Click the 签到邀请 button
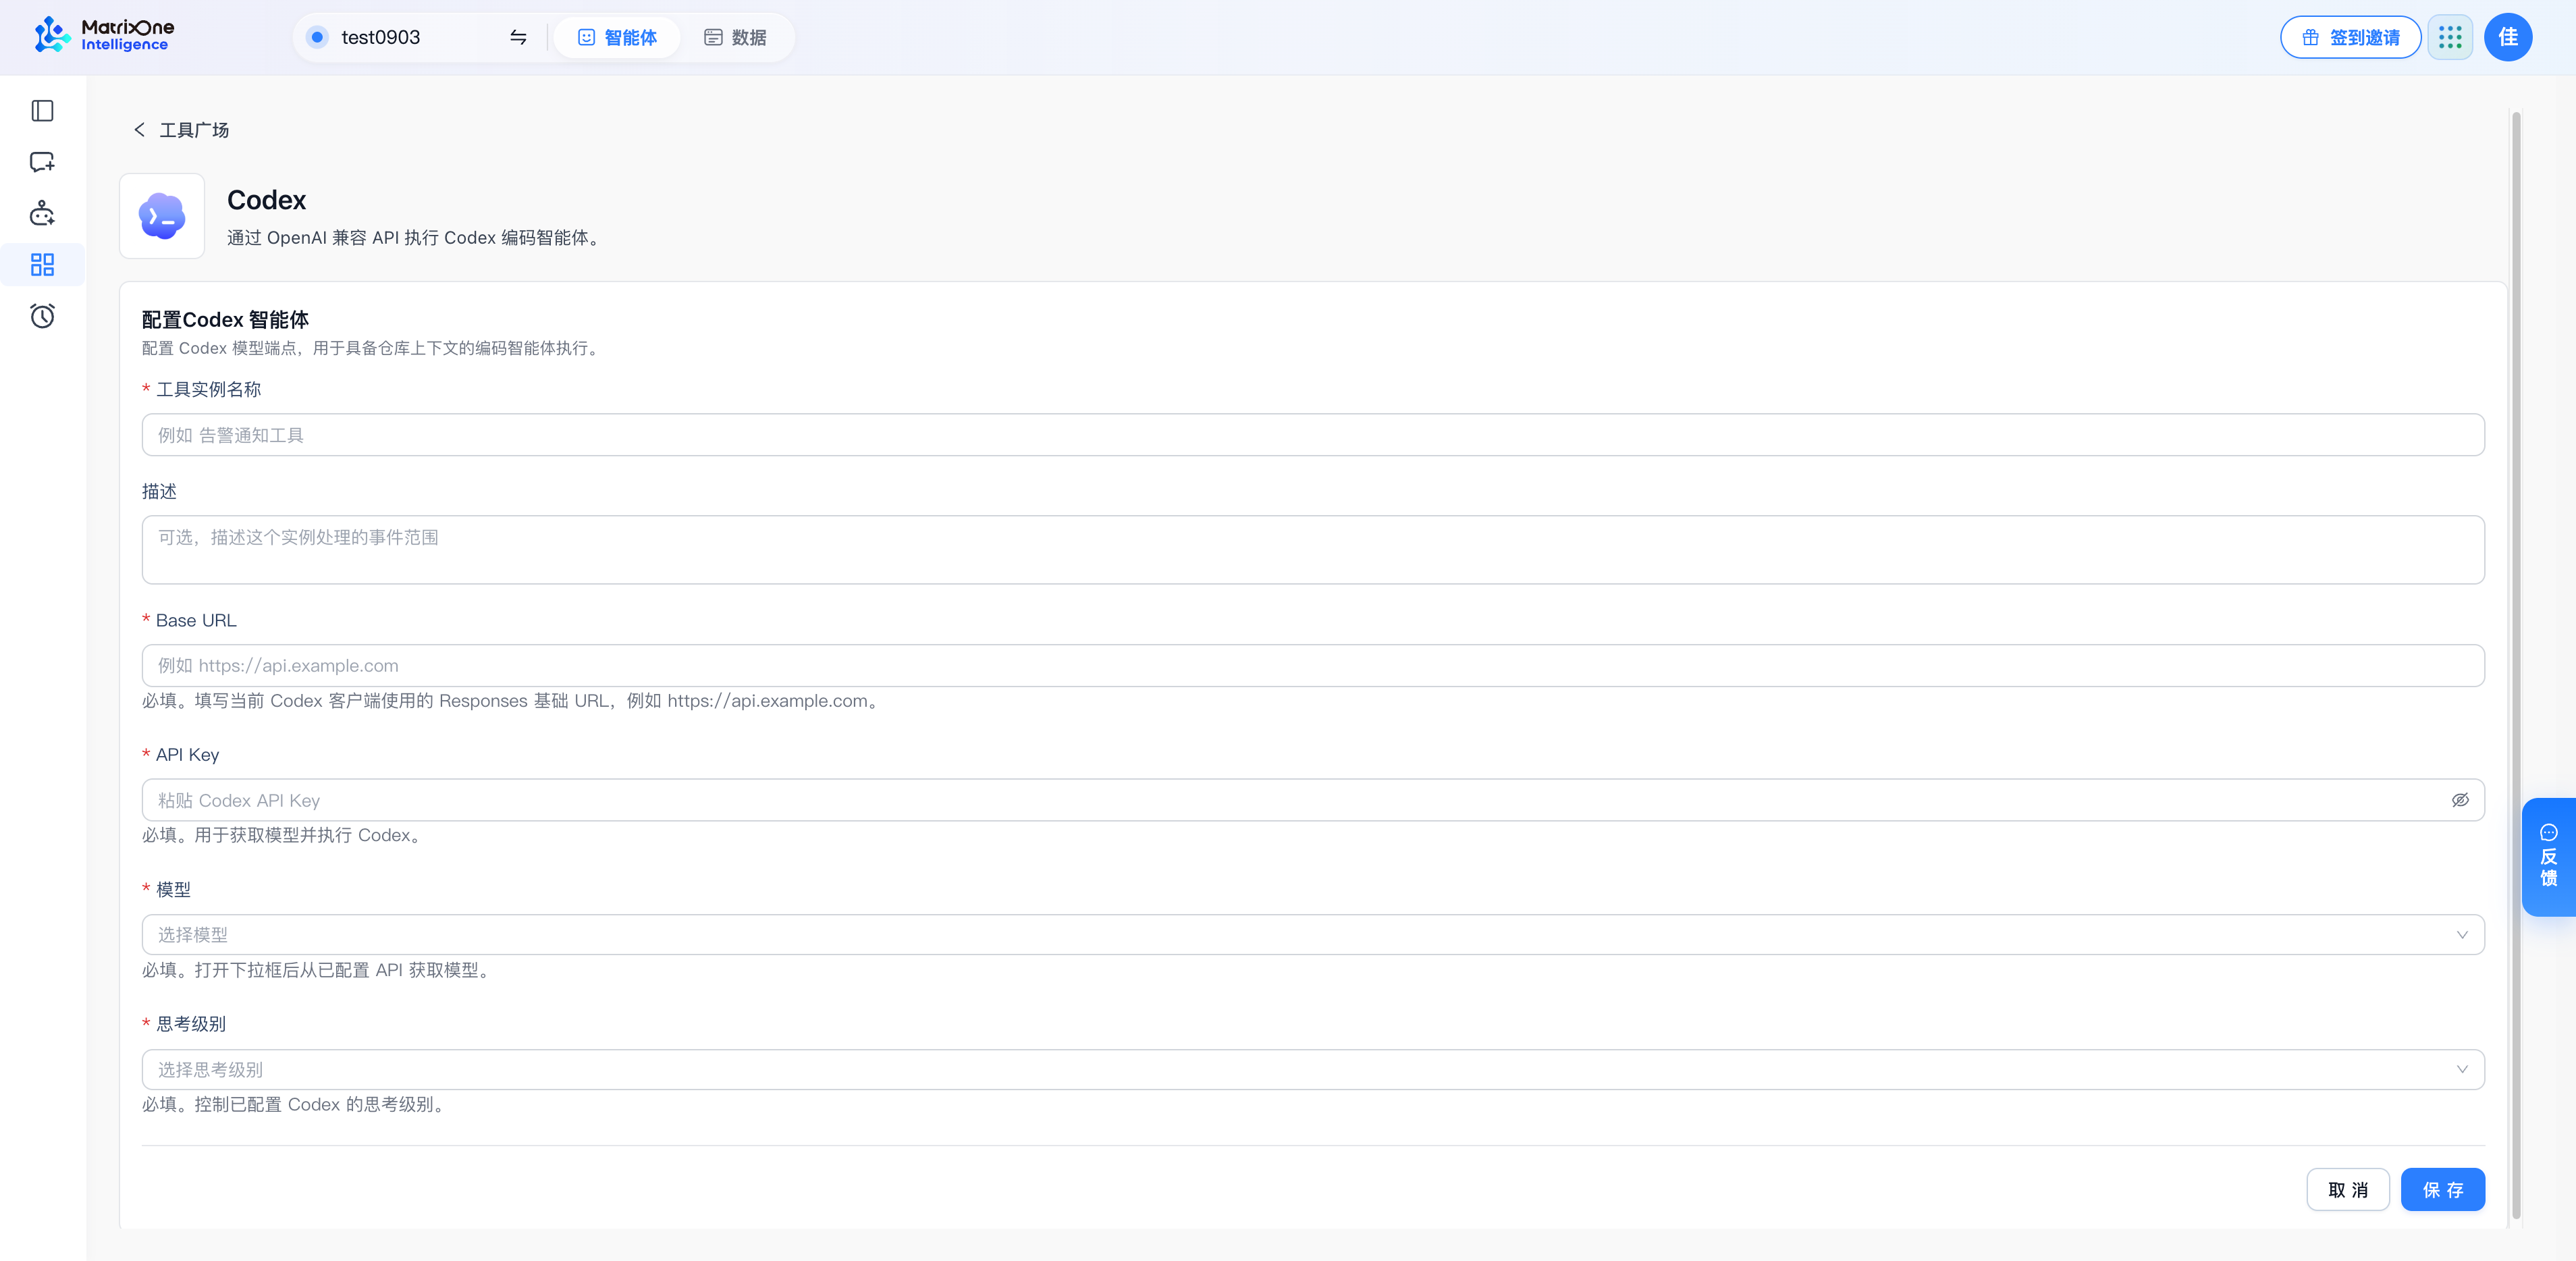This screenshot has height=1261, width=2576. tap(2350, 37)
